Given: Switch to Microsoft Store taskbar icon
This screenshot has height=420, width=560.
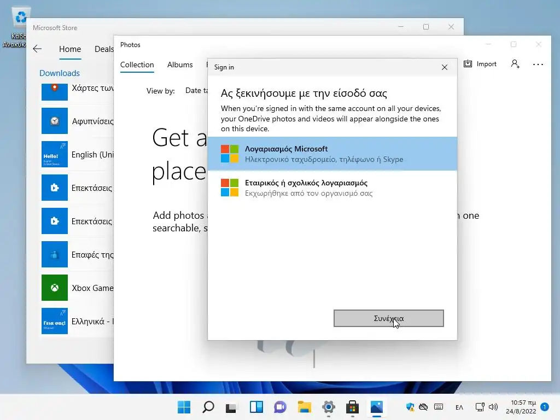Looking at the screenshot, I should 352,407.
